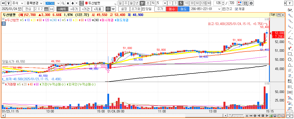294x119 pixels.
Task: Increase the 126 candle count stepper
Action: pos(223,2)
